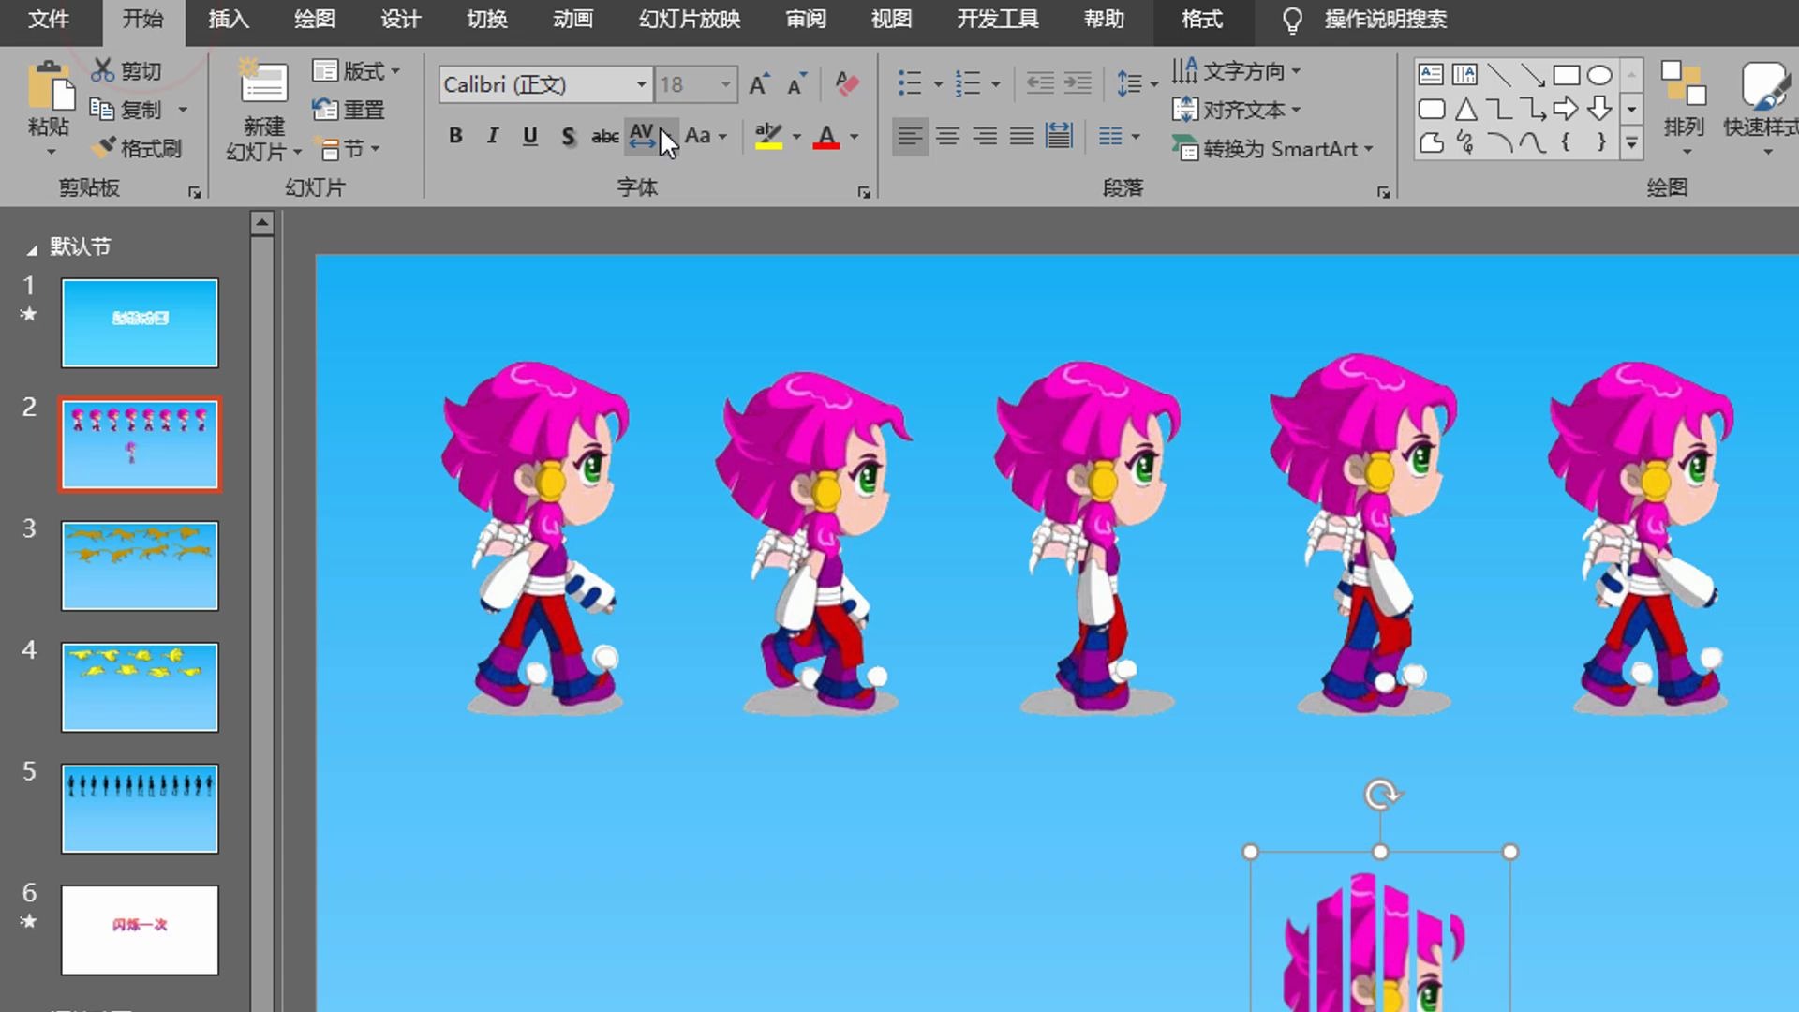Click the numbered list icon
This screenshot has width=1799, height=1012.
968,83
